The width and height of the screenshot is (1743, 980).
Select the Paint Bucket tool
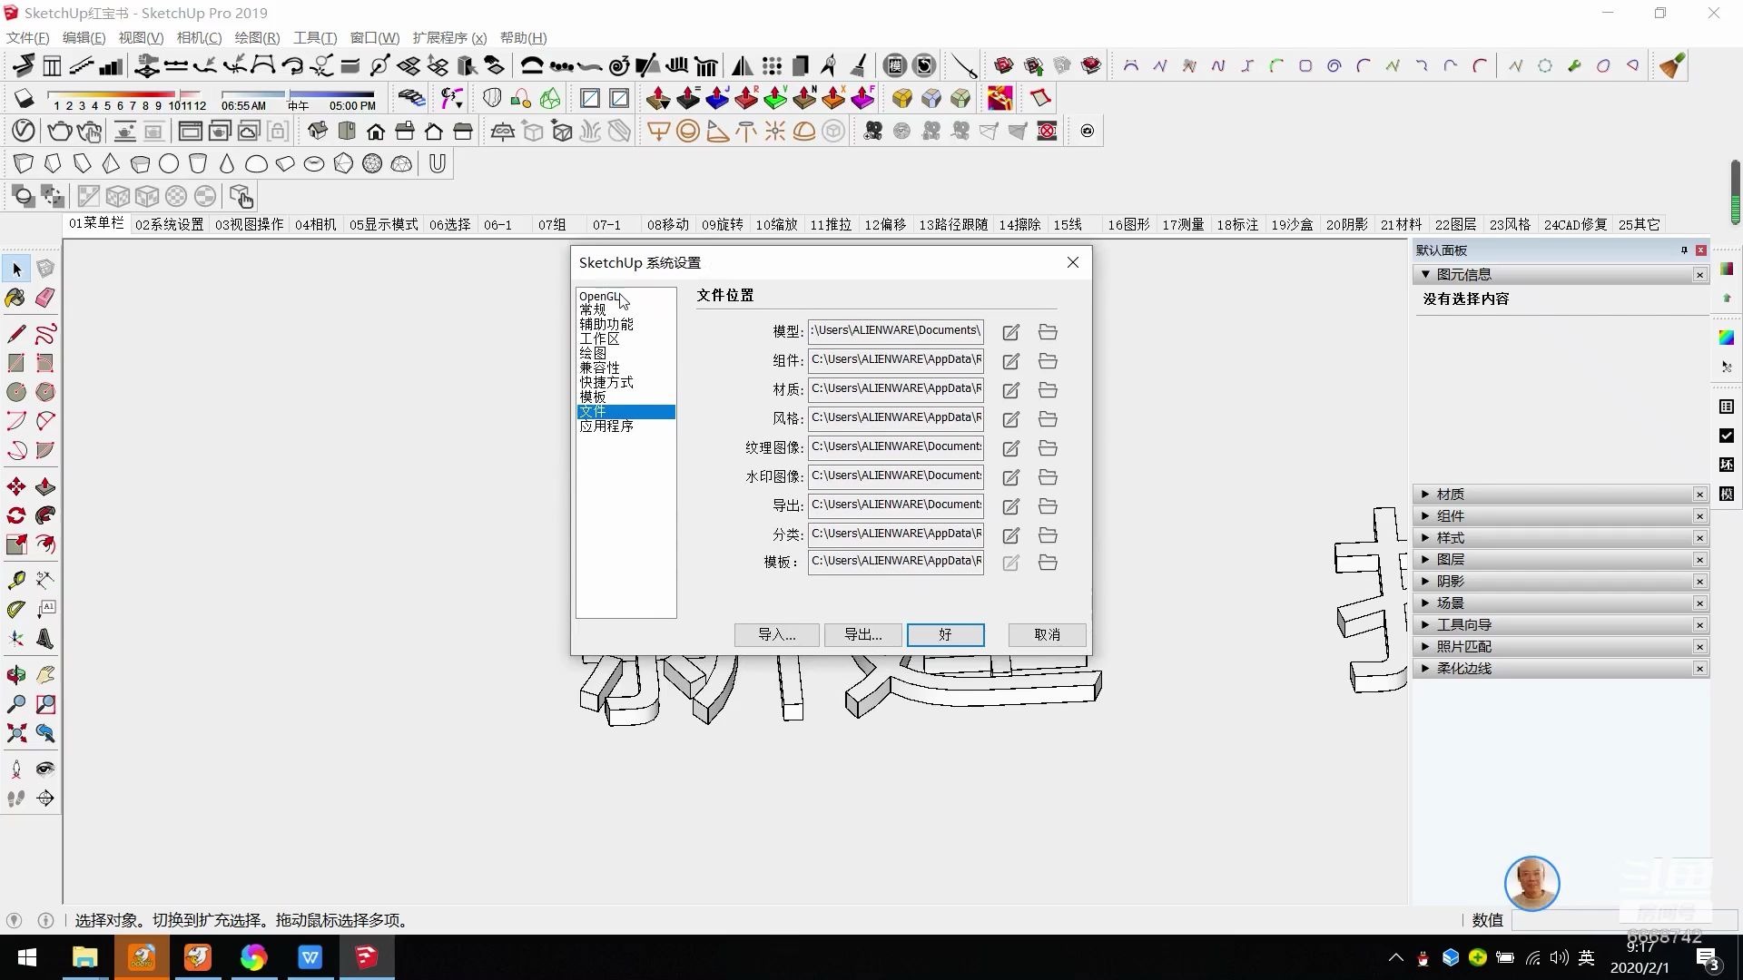16,299
